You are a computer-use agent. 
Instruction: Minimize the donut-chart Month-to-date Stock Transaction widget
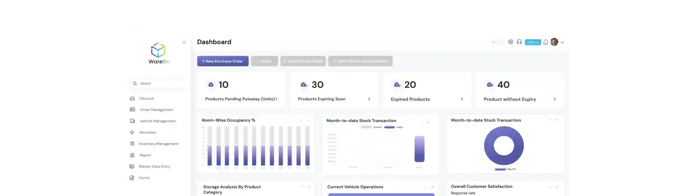point(550,120)
